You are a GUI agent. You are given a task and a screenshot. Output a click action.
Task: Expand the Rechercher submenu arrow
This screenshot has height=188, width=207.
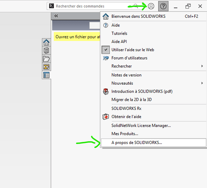[202, 66]
